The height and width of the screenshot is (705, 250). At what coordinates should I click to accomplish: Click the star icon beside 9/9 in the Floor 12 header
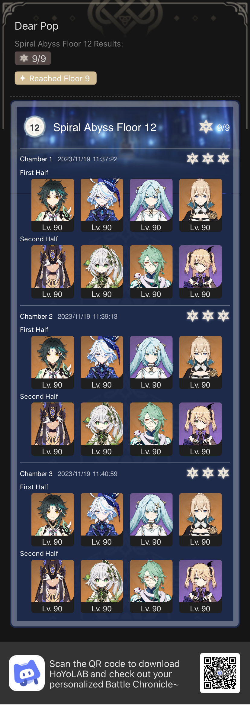206,127
